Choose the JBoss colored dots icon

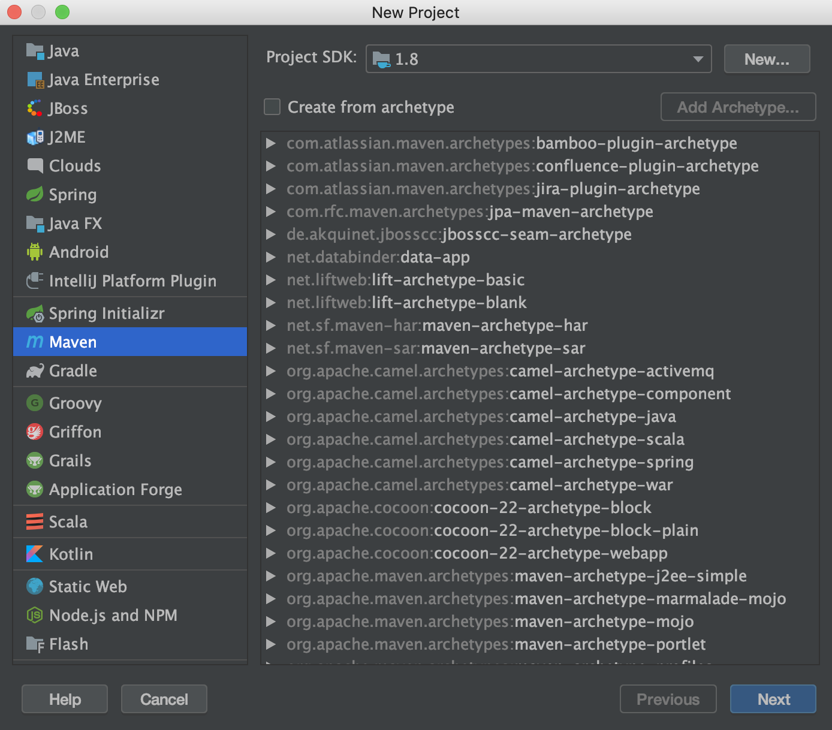(35, 108)
